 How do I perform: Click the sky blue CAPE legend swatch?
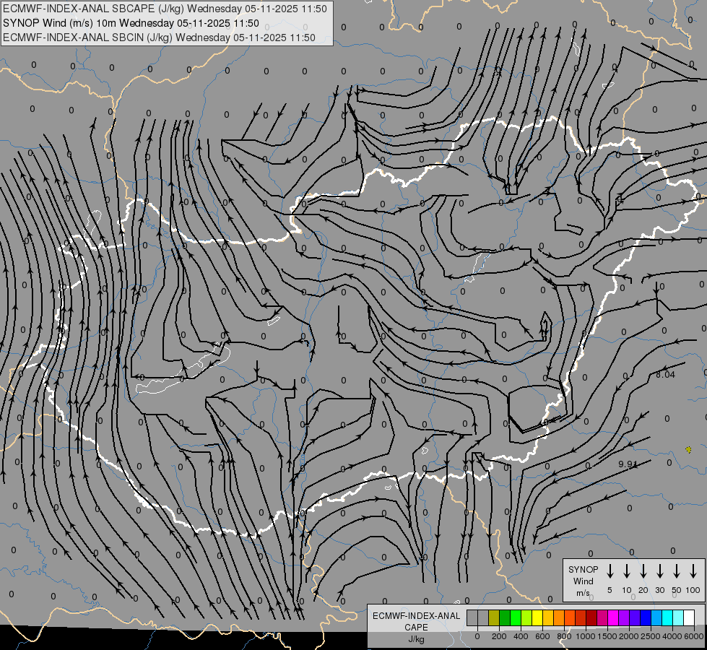[x=656, y=617]
